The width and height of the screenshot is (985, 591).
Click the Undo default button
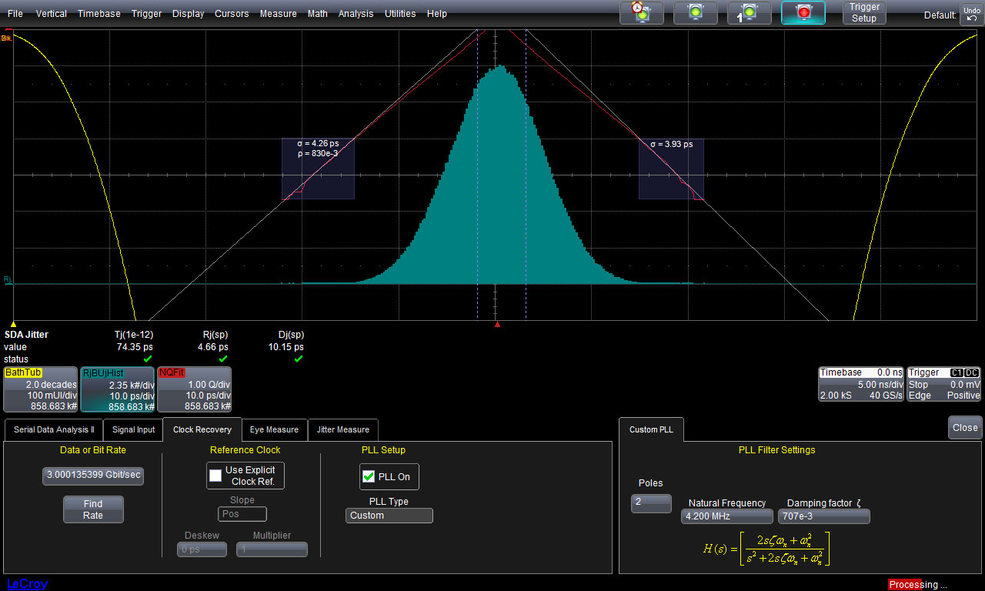(970, 14)
